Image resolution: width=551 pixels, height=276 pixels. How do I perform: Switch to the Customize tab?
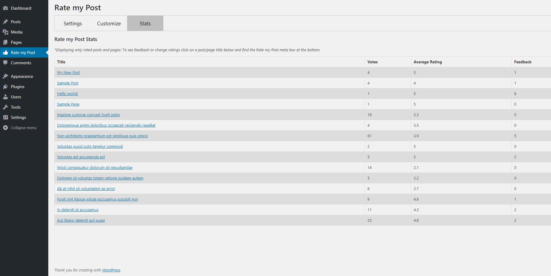pyautogui.click(x=109, y=24)
